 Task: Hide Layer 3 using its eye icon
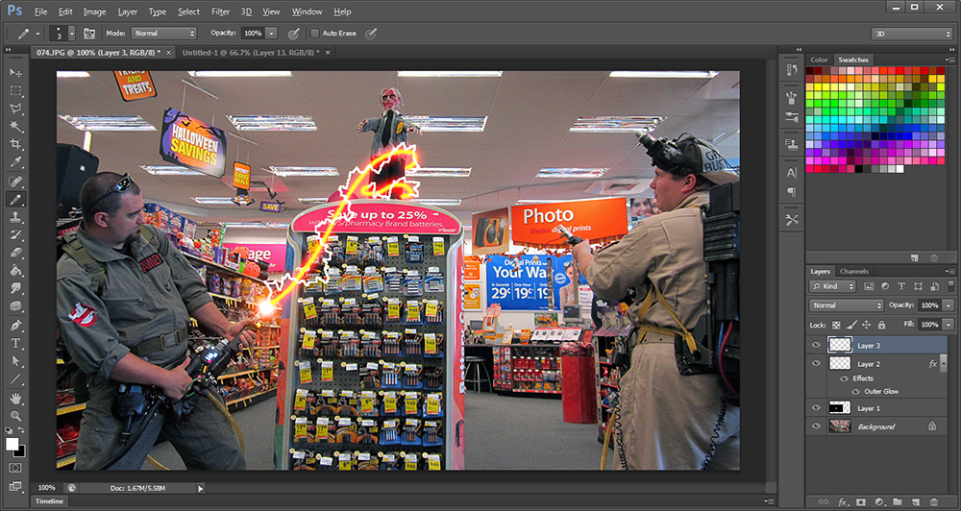(816, 345)
